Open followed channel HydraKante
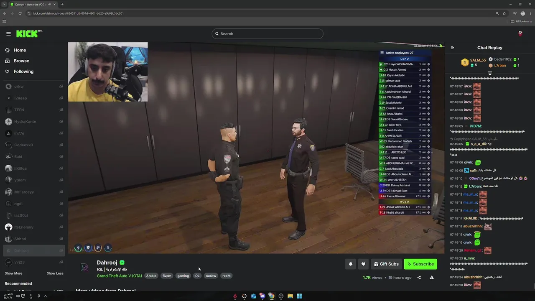535x301 pixels. pyautogui.click(x=33, y=122)
